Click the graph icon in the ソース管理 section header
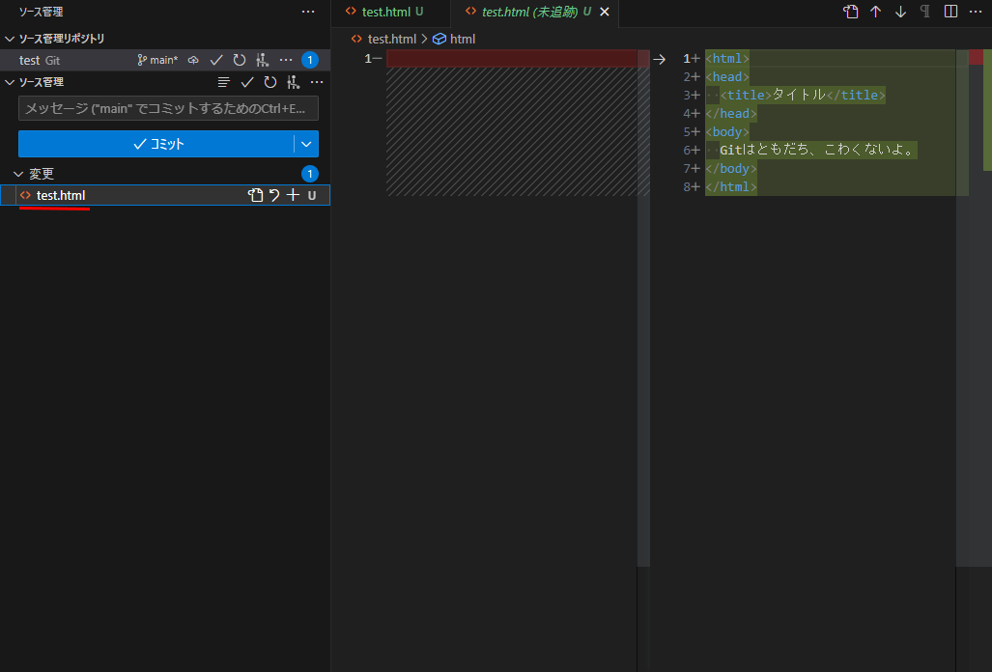 (293, 82)
